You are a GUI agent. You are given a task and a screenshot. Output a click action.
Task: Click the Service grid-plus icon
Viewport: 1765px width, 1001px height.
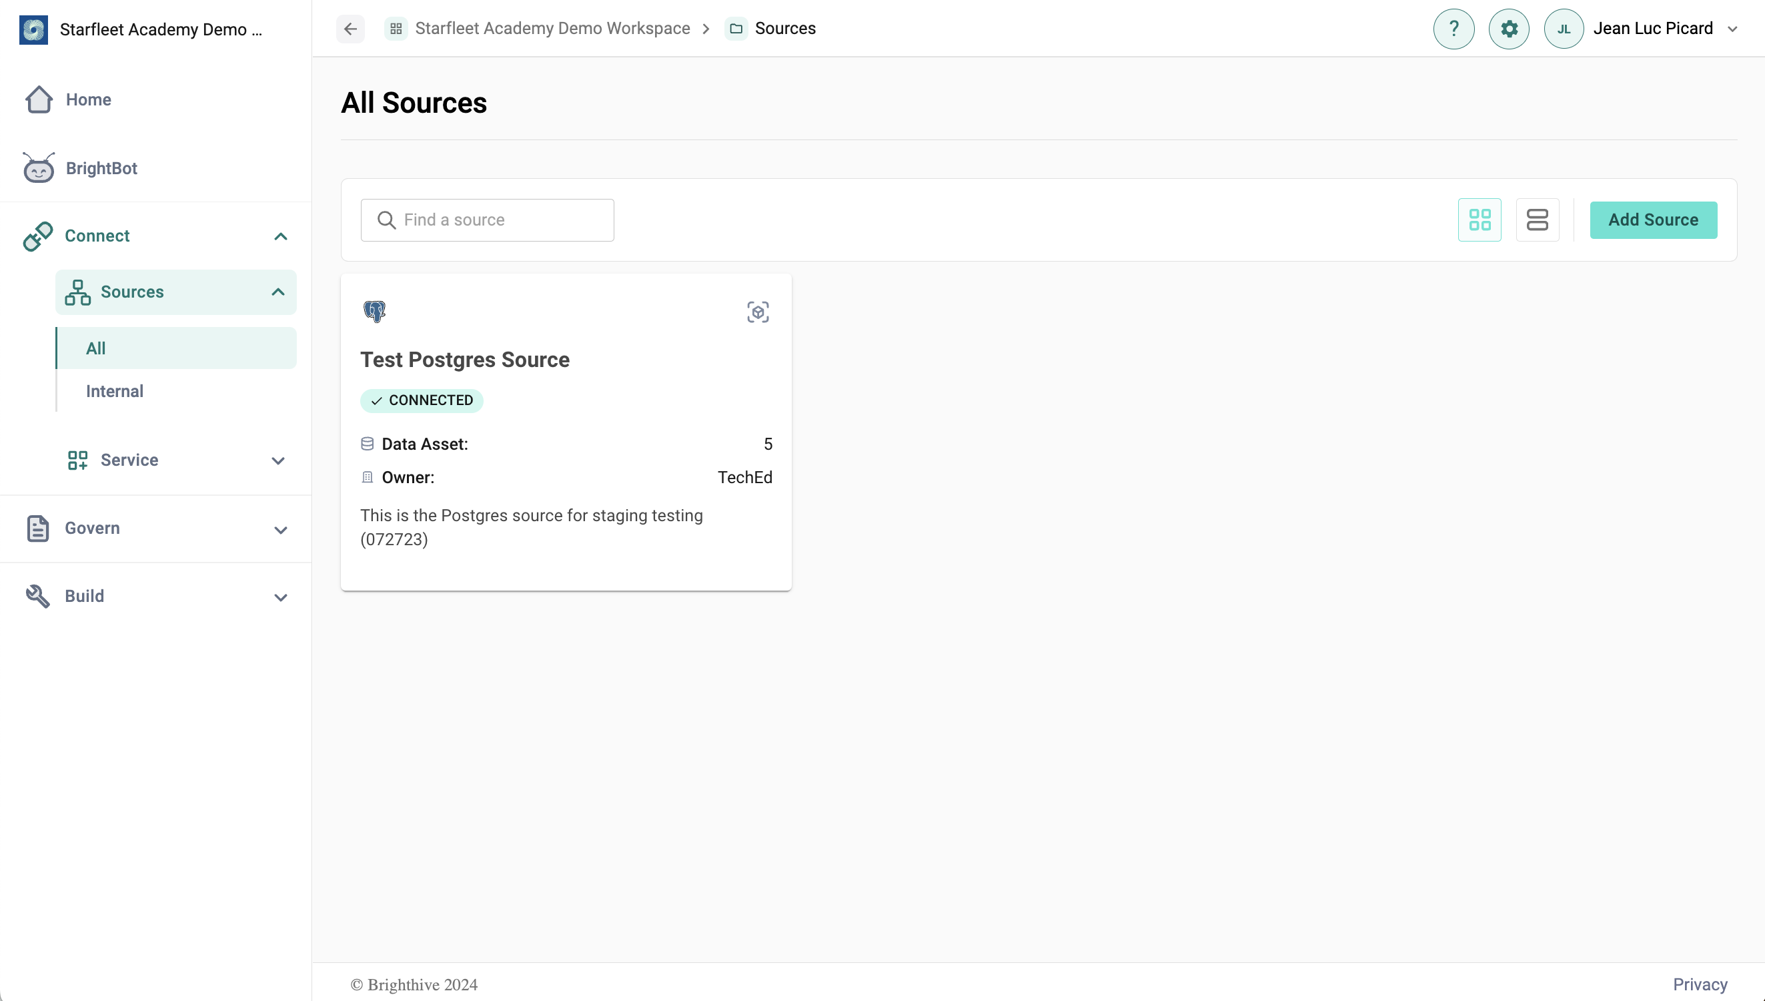coord(77,460)
